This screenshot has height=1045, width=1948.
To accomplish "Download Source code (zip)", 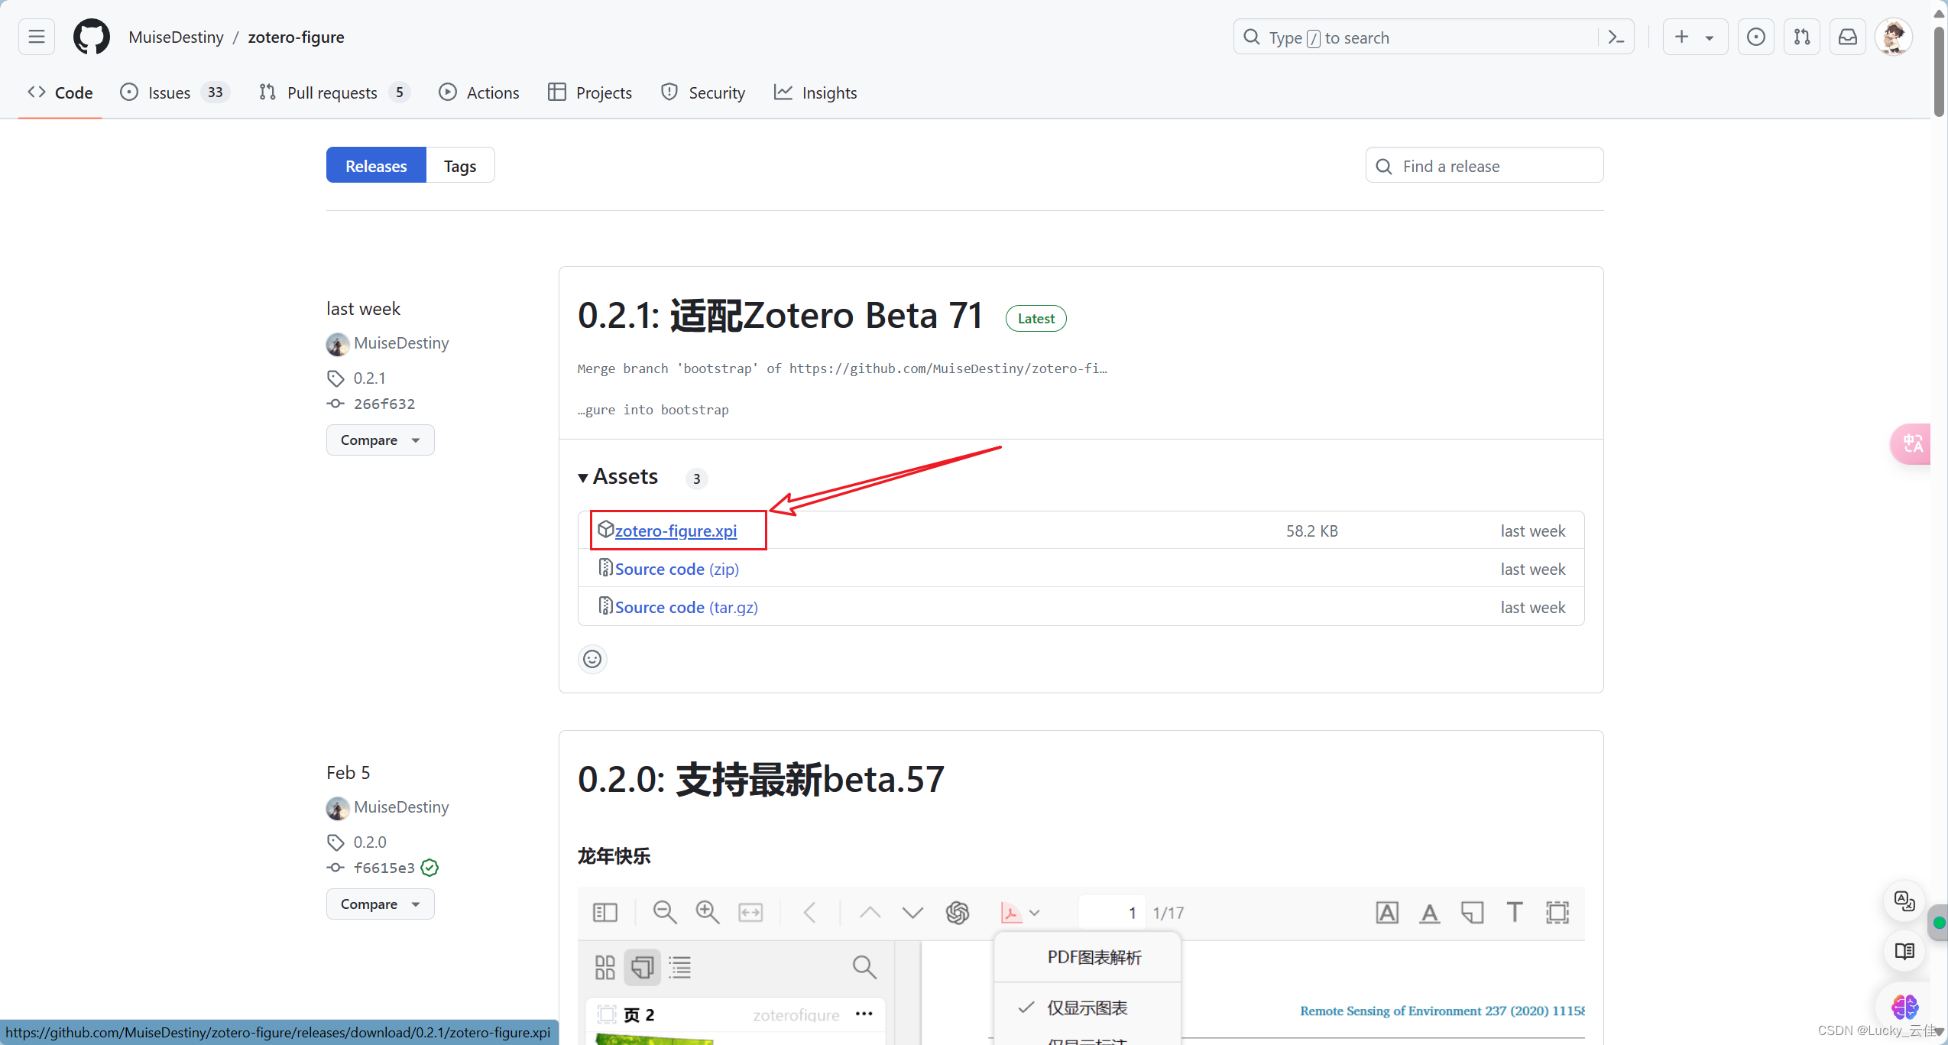I will (x=676, y=569).
